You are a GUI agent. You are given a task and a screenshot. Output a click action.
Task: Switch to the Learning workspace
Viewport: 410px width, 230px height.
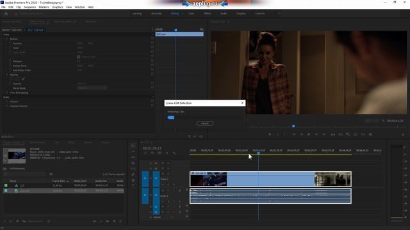tap(136, 13)
